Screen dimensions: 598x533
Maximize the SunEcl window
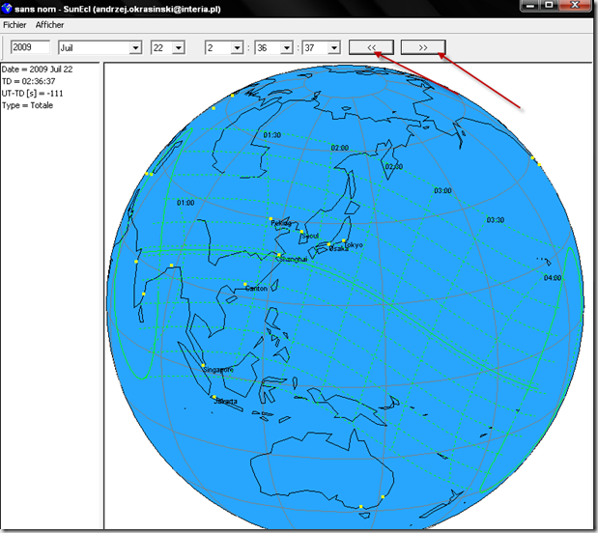(x=549, y=6)
